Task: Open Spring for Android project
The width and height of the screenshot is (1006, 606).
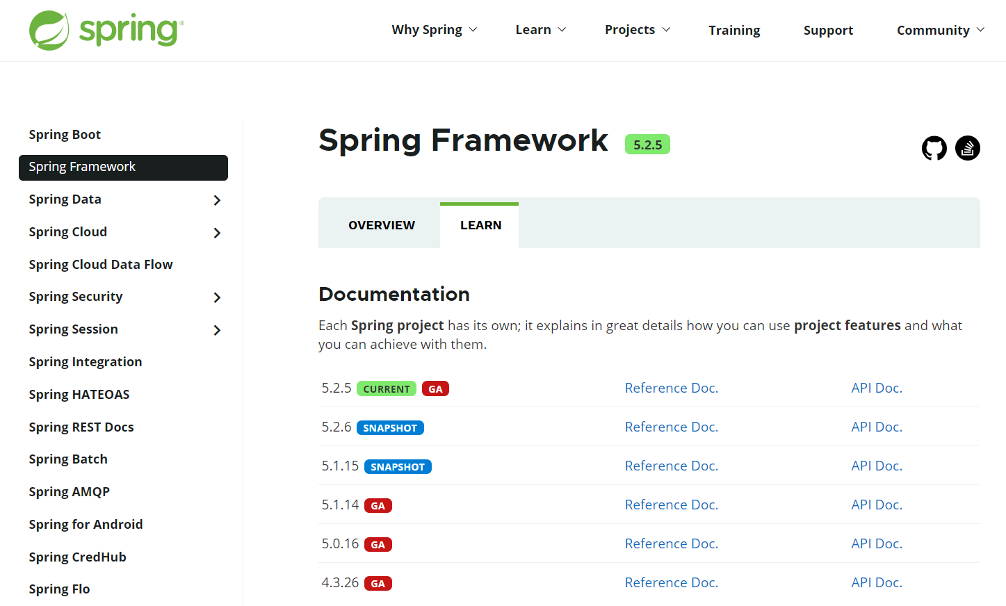Action: [86, 525]
